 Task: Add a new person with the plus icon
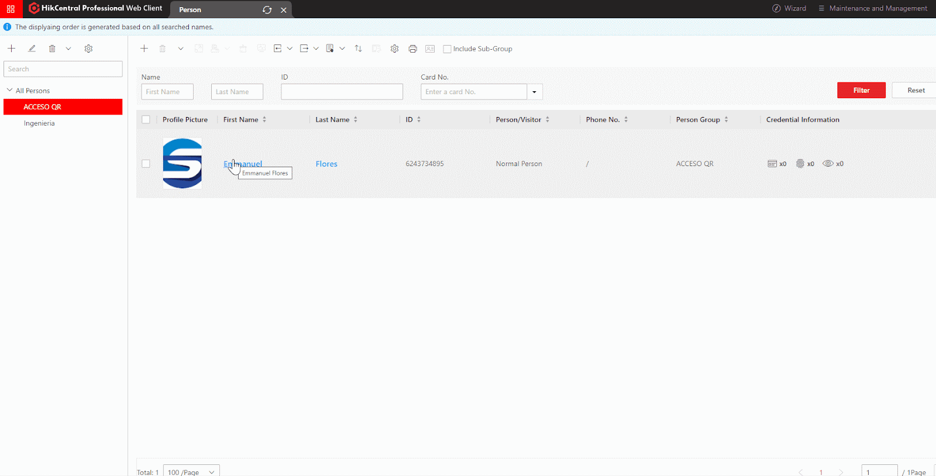coord(144,49)
